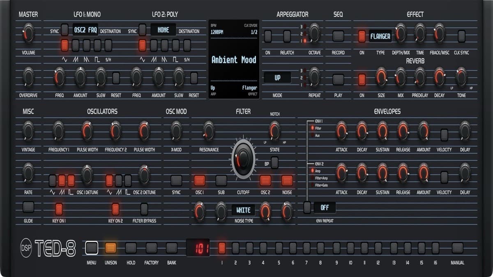Open LFO 1 destination display OSC2 FRQ
The image size is (493, 277).
[85, 30]
